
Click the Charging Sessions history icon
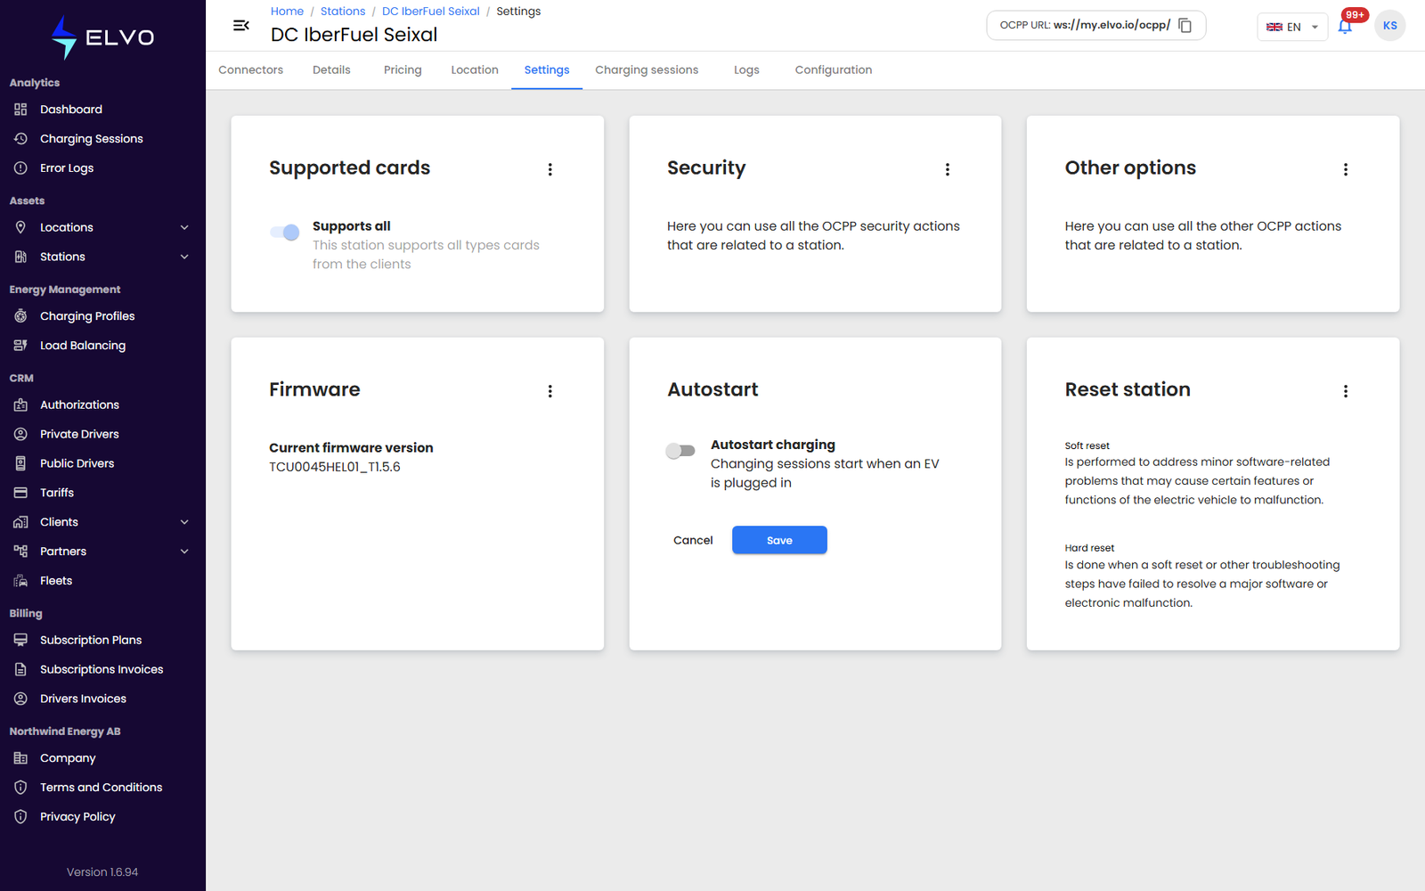click(20, 139)
